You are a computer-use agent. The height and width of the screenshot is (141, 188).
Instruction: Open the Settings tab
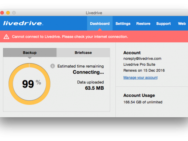point(123,24)
